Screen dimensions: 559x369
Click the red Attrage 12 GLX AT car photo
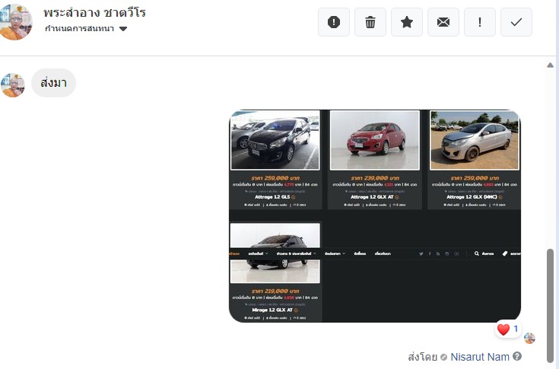tap(375, 140)
